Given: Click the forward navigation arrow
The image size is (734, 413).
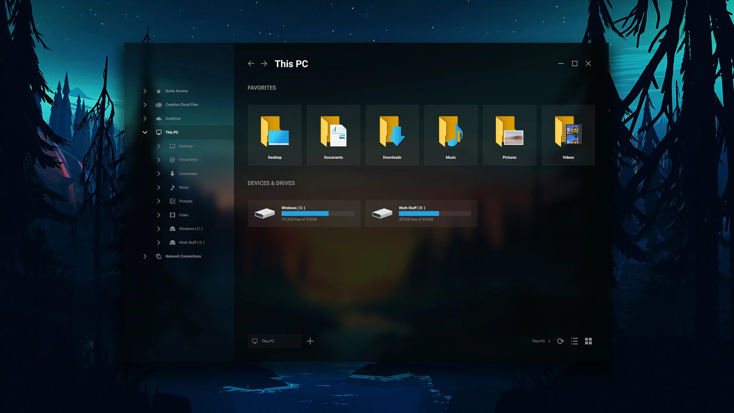Looking at the screenshot, I should click(264, 63).
